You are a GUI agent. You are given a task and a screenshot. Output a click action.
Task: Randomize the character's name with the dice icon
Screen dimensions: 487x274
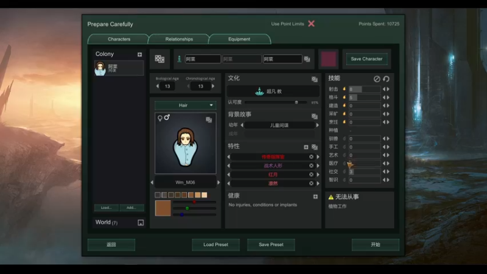click(307, 59)
